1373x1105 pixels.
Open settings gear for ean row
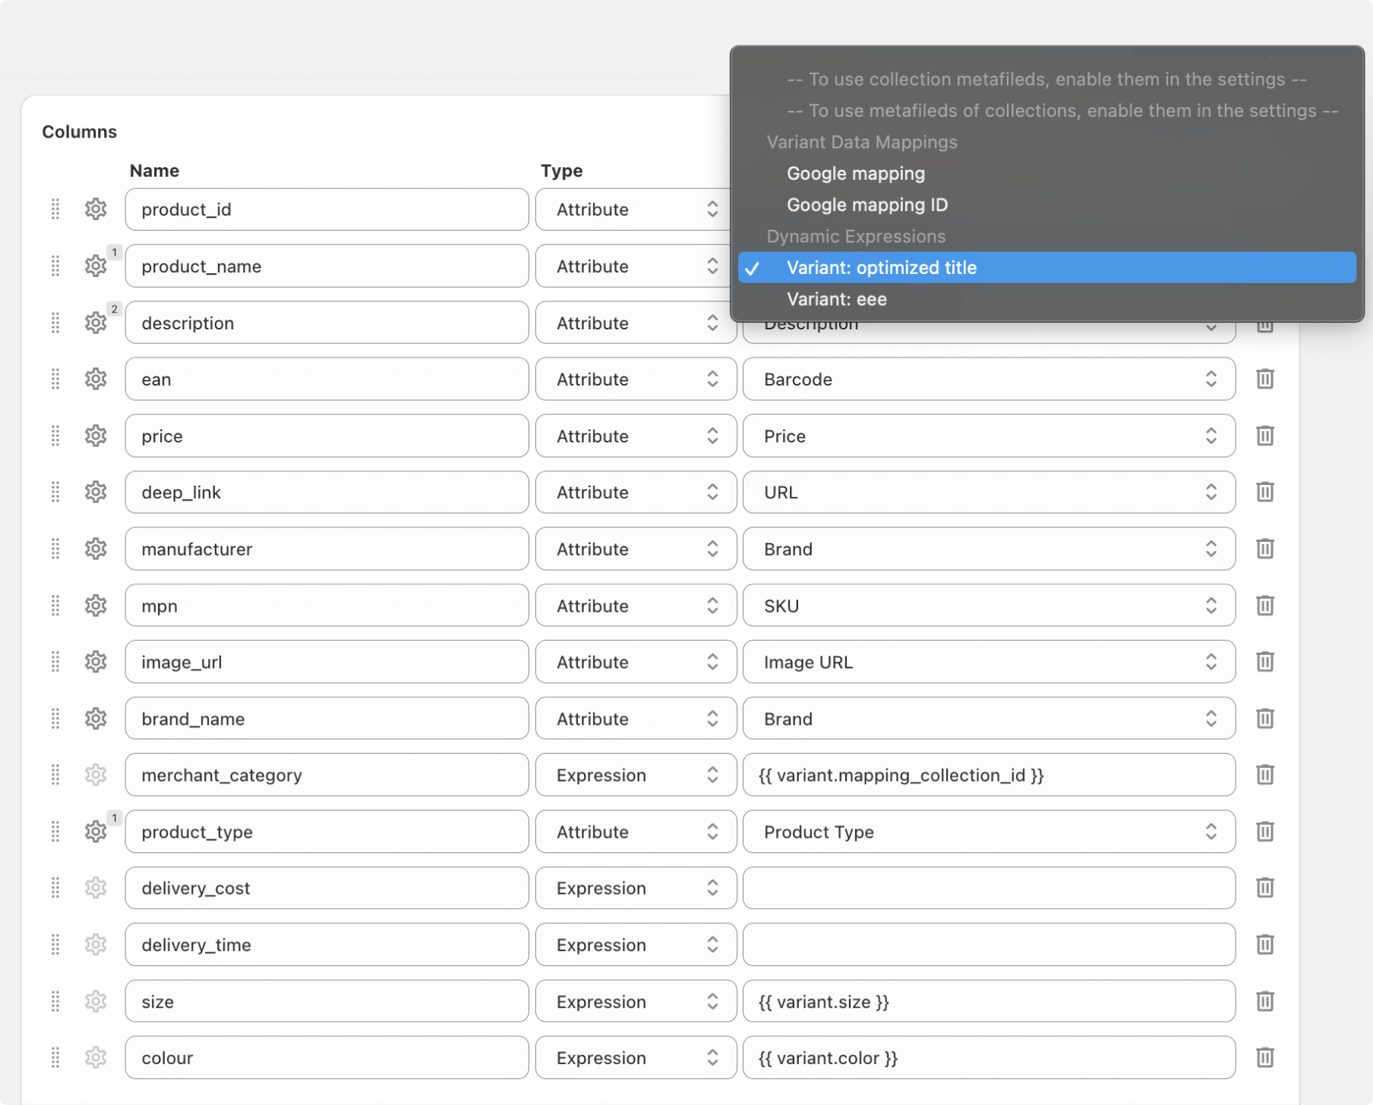96,379
